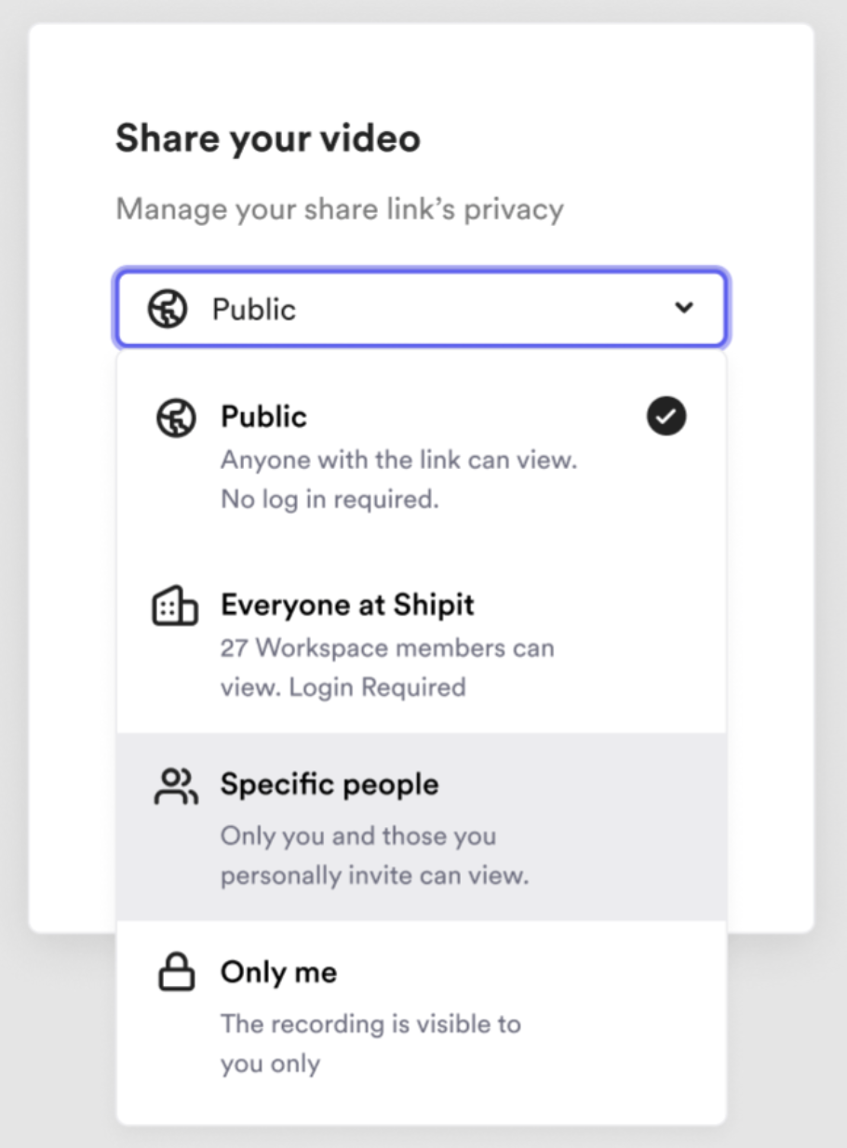Click 'Anyone with the link can view' description

[398, 460]
